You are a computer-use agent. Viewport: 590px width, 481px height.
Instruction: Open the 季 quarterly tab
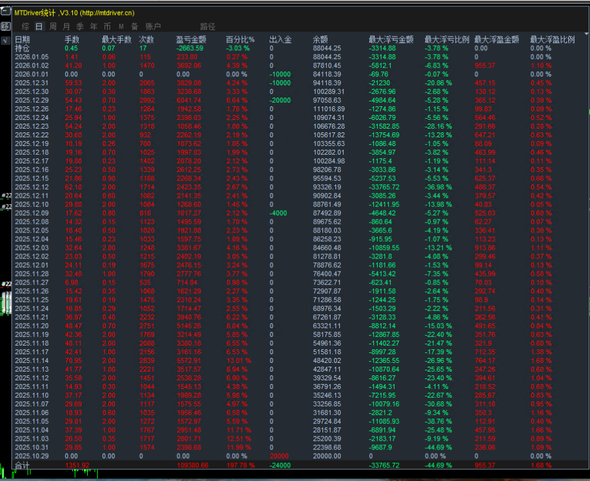(x=80, y=27)
